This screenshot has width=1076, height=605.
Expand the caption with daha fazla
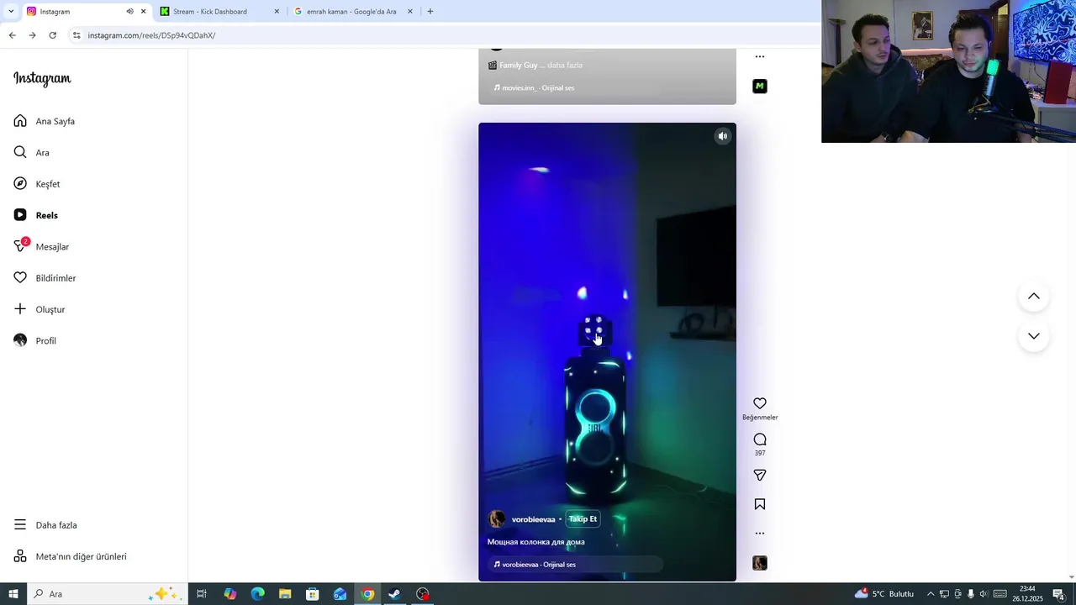tap(565, 65)
